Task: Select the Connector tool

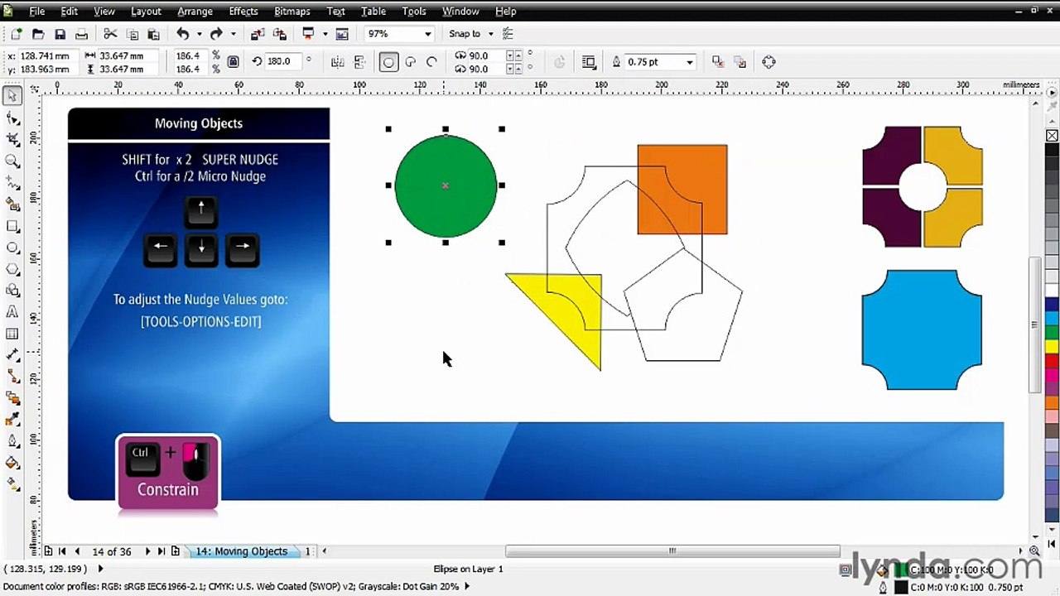Action: (12, 377)
